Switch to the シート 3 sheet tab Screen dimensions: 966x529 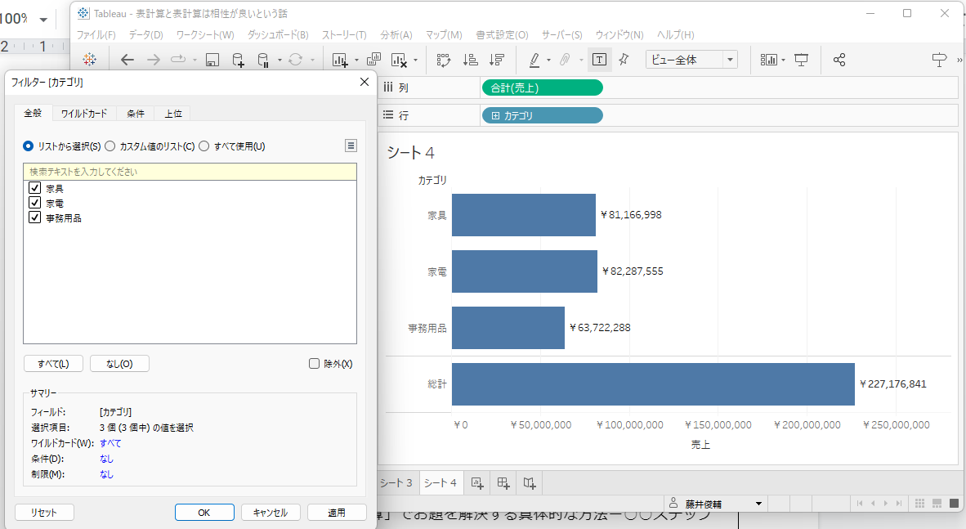coord(396,482)
